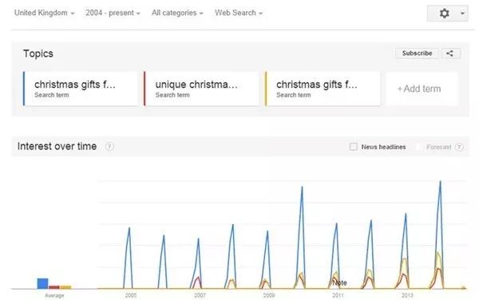
Task: Select blue christmas gifts search term card
Action: point(81,89)
